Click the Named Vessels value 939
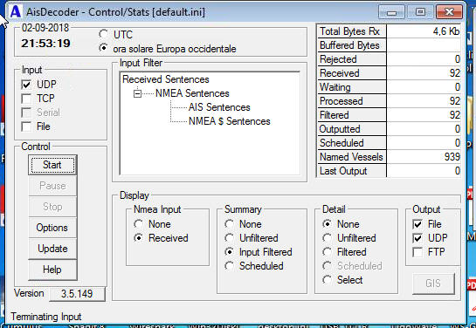This screenshot has height=328, width=476. [424, 157]
